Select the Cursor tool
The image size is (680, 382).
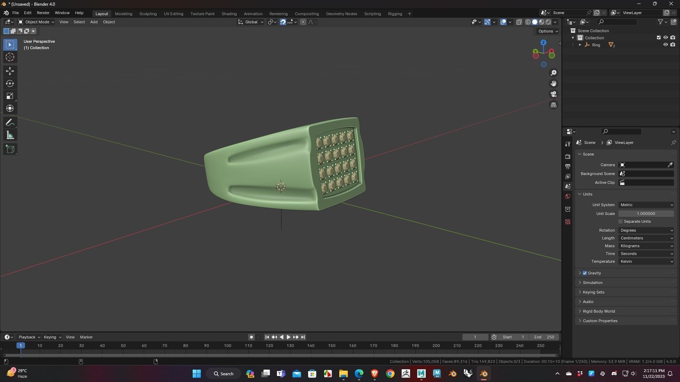point(10,57)
